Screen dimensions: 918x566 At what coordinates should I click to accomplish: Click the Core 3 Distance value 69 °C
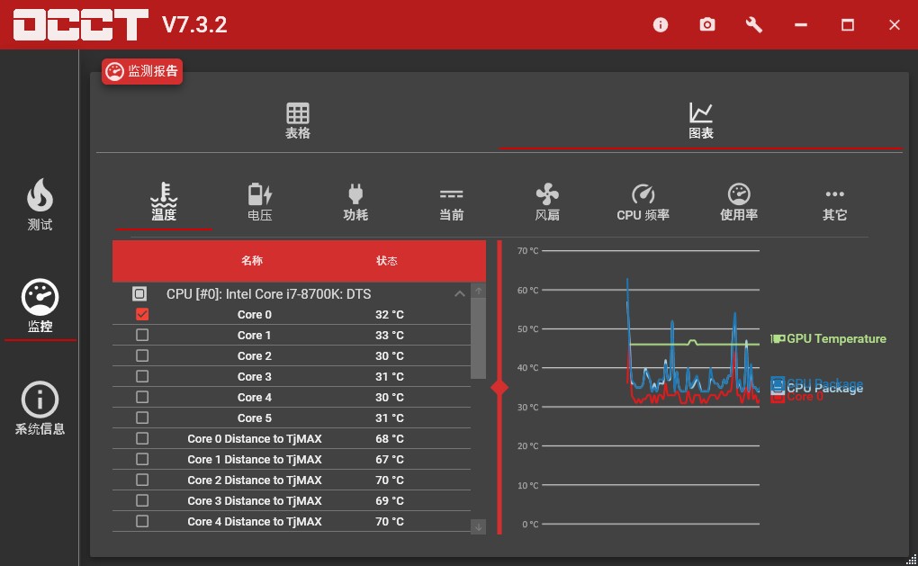390,500
